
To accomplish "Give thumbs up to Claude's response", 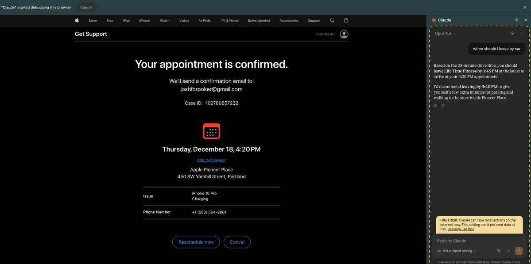I will pos(435,105).
